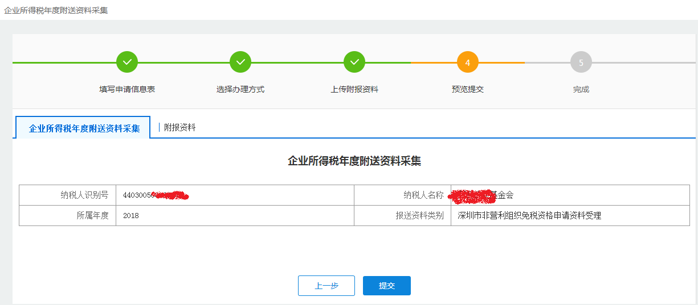
Task: Click the 填写申请信息表 step label
Action: [127, 89]
